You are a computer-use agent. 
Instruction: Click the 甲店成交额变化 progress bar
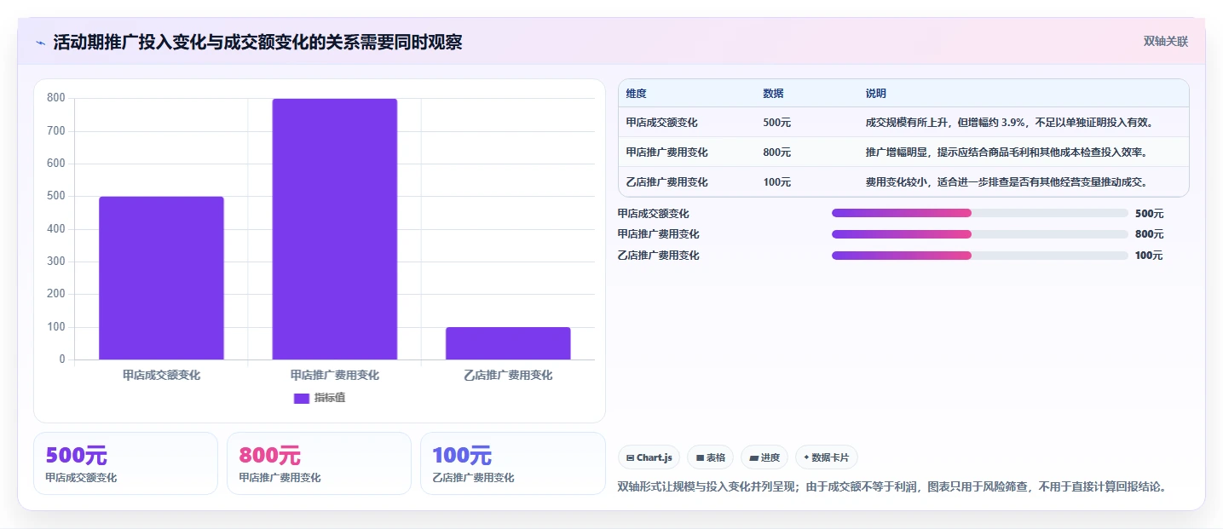[979, 213]
